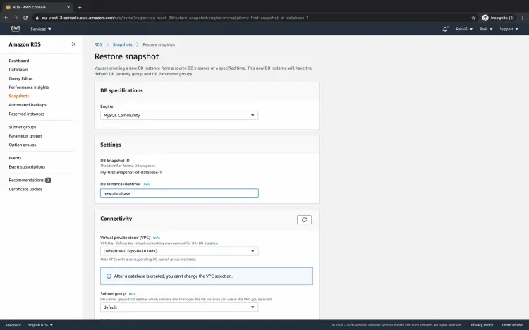
Task: Click the browser back arrow
Action: [6, 18]
